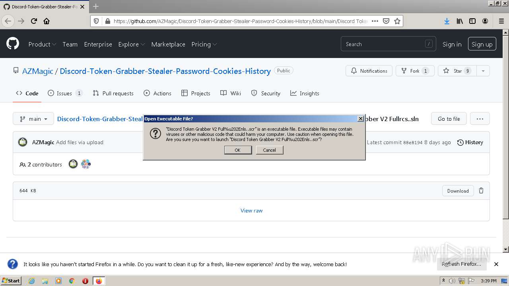Reload the page with the refresh icon
This screenshot has height=286, width=509.
coord(34,21)
